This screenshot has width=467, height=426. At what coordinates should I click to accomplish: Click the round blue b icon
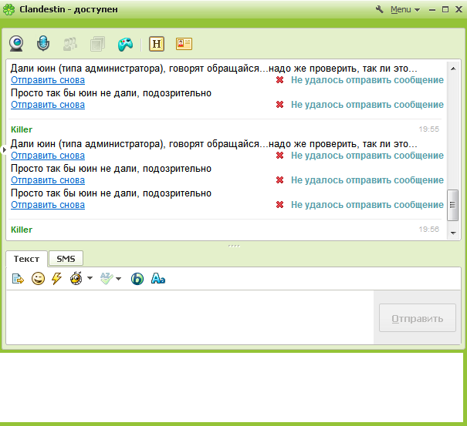click(x=137, y=279)
